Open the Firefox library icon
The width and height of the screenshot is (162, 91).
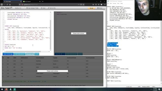pos(93,5)
